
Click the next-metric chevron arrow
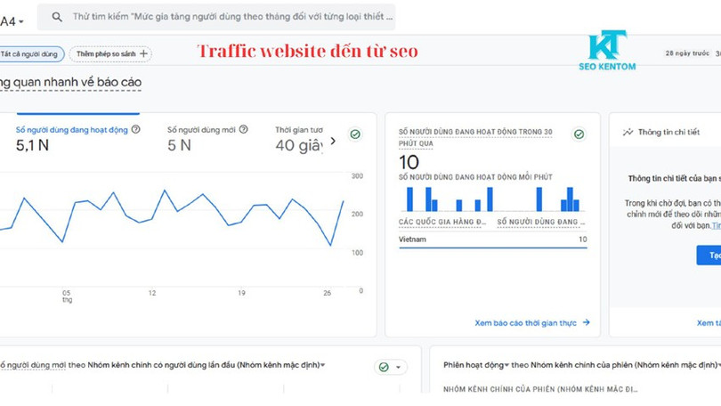click(333, 141)
